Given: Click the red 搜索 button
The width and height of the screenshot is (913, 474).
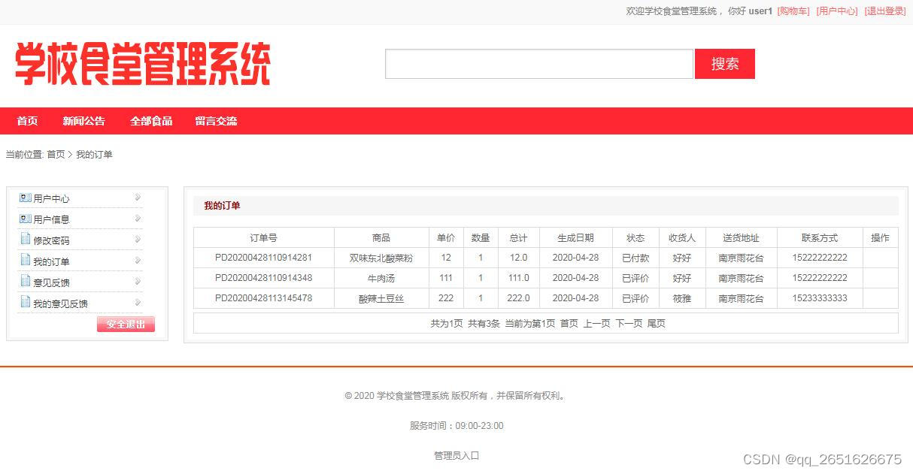Looking at the screenshot, I should coord(725,64).
